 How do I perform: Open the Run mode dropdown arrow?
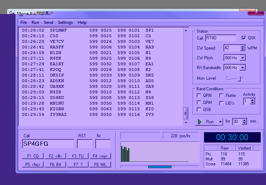pyautogui.click(x=220, y=122)
